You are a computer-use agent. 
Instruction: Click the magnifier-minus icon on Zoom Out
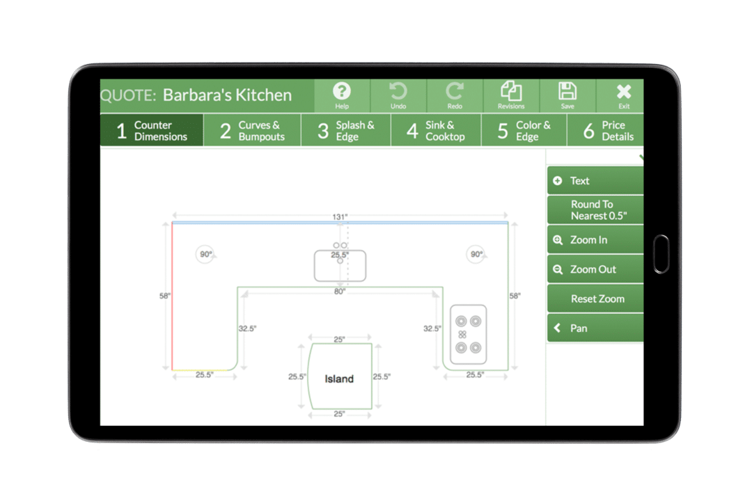[558, 269]
